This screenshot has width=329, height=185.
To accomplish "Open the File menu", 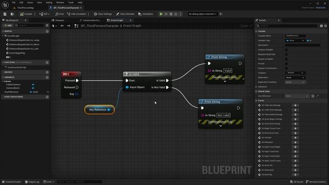I will coord(14,3).
